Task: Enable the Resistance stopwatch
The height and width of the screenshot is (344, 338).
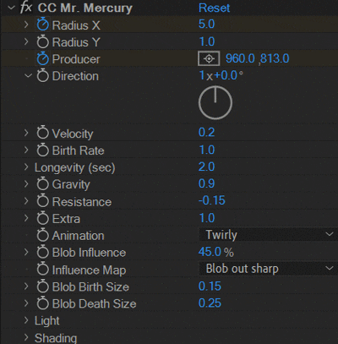Action: click(x=43, y=201)
